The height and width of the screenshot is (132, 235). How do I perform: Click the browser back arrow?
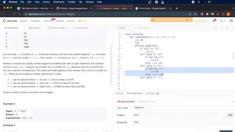coord(4,14)
